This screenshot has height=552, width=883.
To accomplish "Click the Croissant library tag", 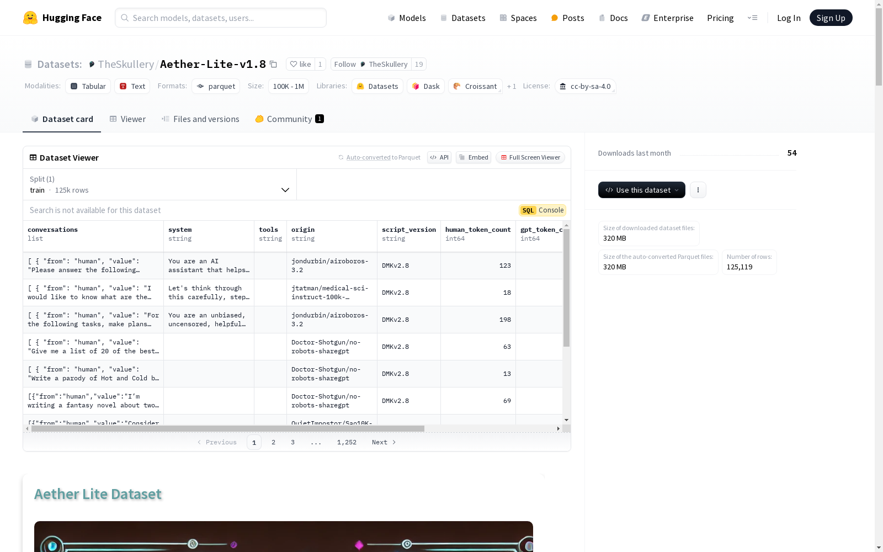I will 475,86.
